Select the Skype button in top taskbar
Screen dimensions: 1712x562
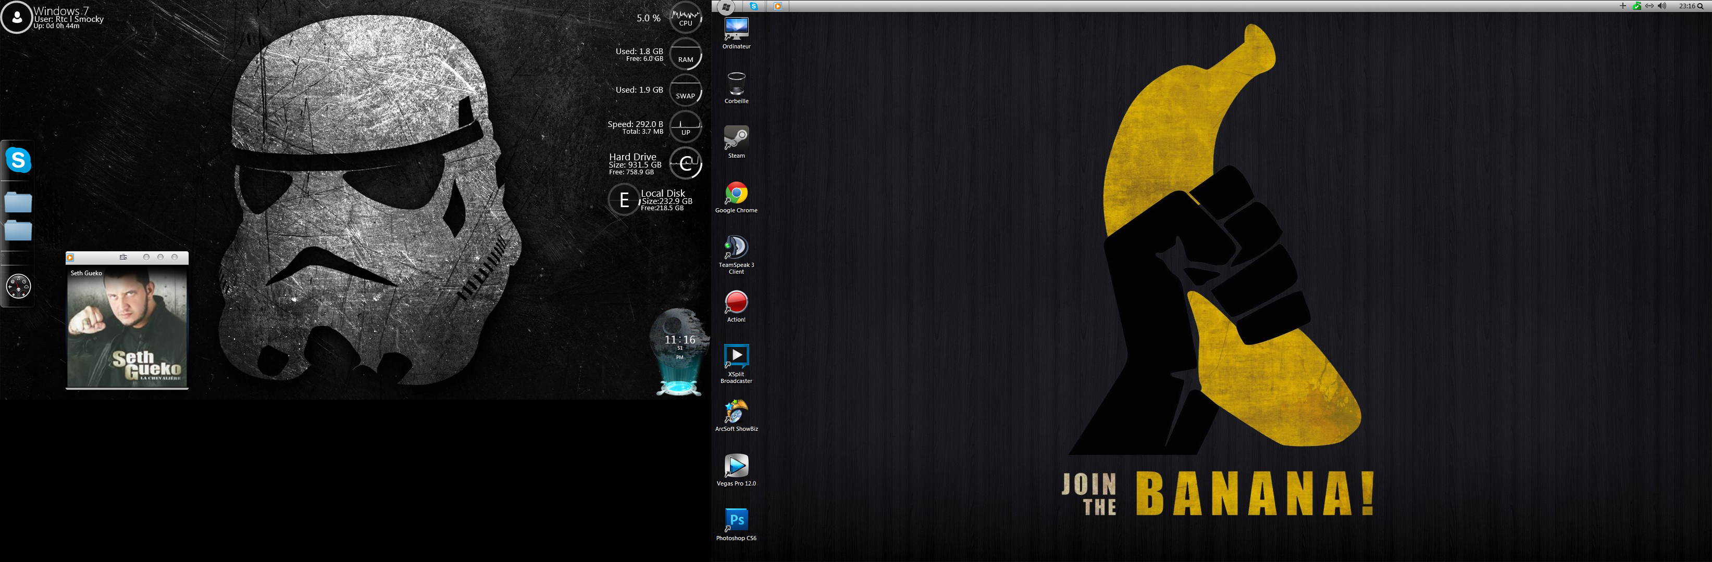[754, 6]
